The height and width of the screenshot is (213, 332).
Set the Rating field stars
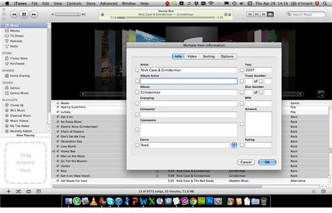coord(258,145)
